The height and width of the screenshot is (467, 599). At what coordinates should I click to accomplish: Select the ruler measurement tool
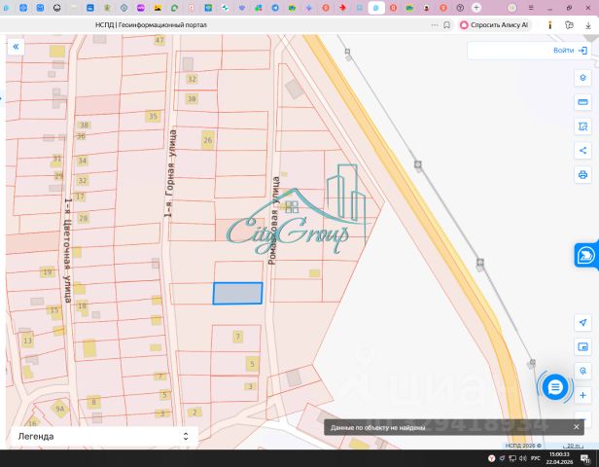tap(582, 102)
